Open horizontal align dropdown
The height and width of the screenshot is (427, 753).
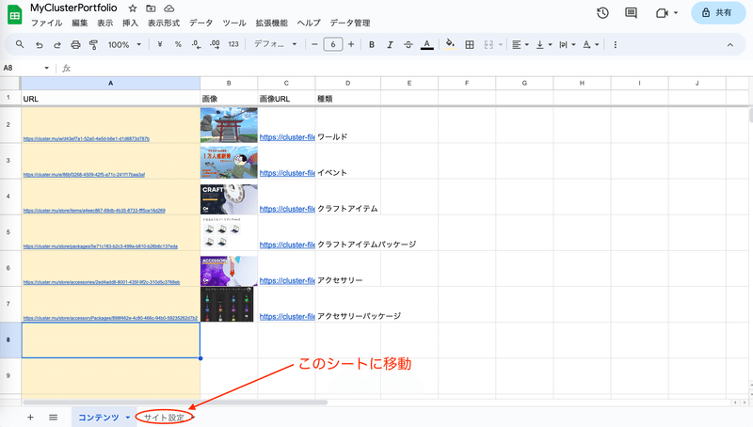521,44
